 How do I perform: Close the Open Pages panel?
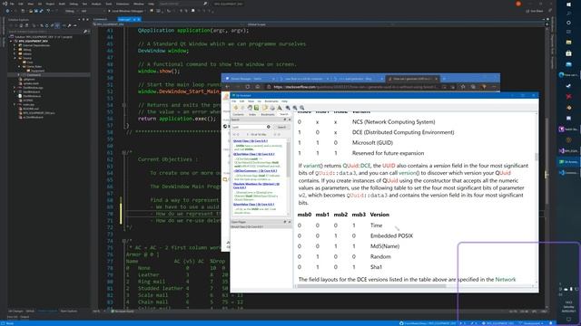click(290, 222)
